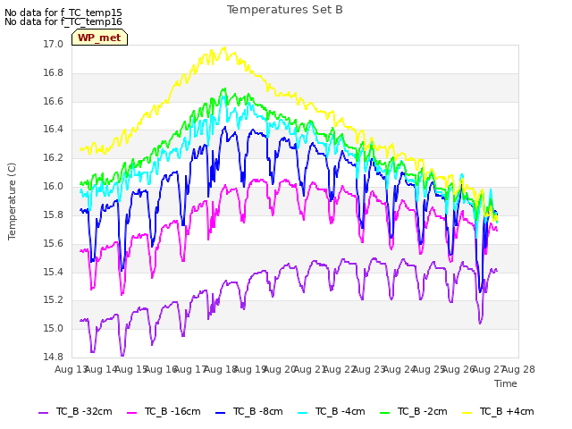Click the 'Temperature (C)' y-axis label

point(12,201)
